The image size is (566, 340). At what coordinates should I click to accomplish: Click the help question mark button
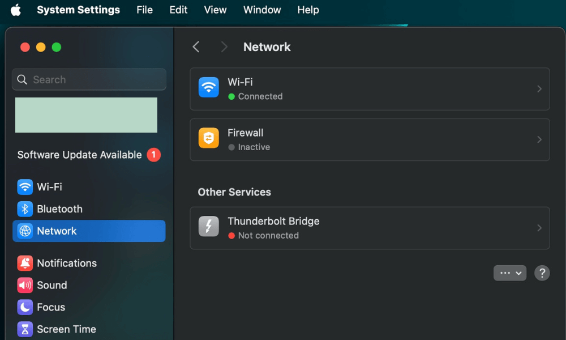point(542,273)
